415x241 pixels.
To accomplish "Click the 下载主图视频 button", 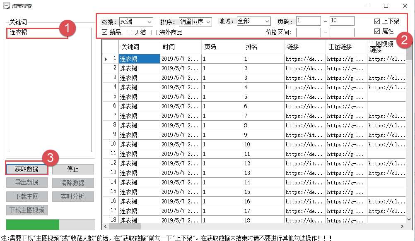I will pos(27,210).
